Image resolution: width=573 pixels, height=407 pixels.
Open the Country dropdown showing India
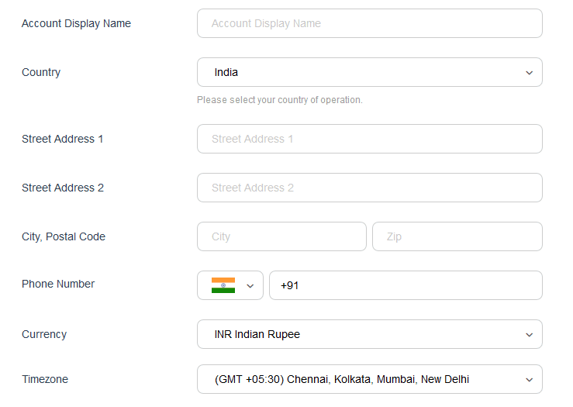[369, 72]
